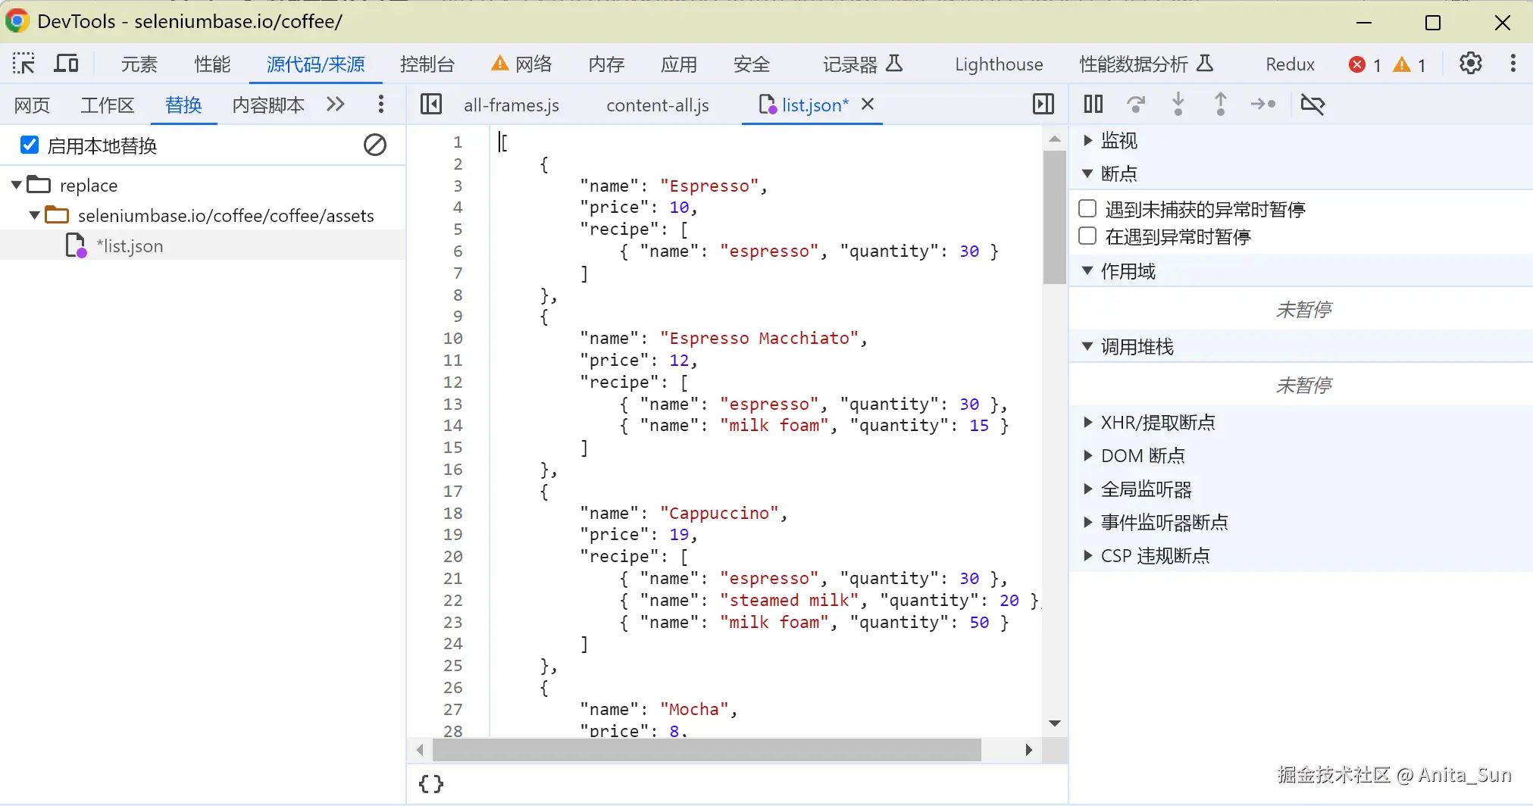Screen dimensions: 1533x806
Task: Switch to the 性能 (Performance) panel
Action: [212, 64]
